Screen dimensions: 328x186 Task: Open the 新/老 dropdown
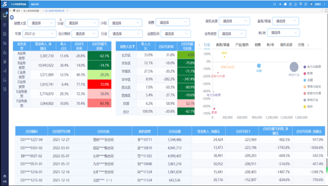(283, 32)
